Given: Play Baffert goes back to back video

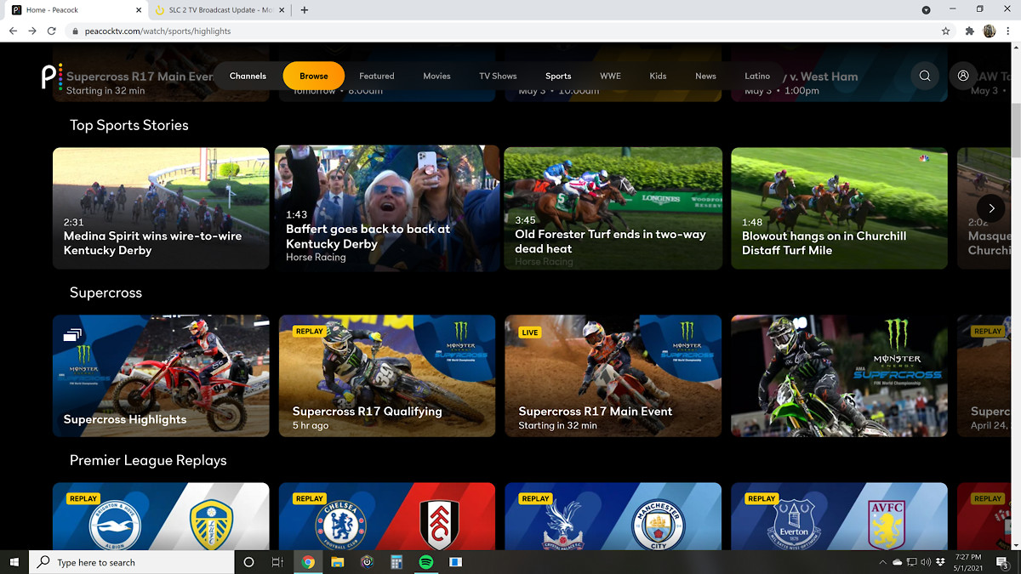Looking at the screenshot, I should click(387, 208).
